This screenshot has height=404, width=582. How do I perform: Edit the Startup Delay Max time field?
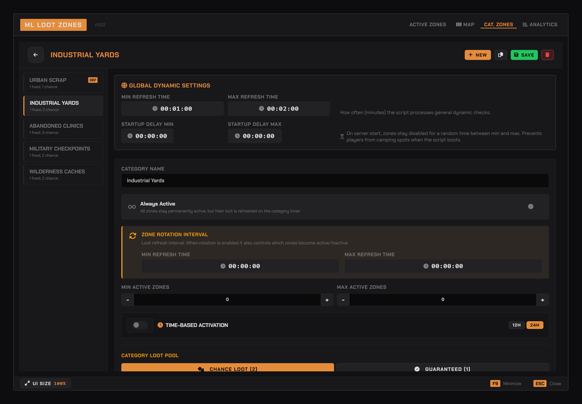click(x=255, y=136)
